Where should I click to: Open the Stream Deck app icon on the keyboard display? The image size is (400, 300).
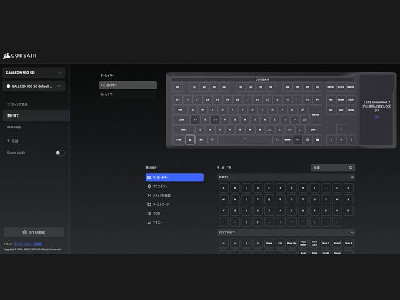(376, 117)
